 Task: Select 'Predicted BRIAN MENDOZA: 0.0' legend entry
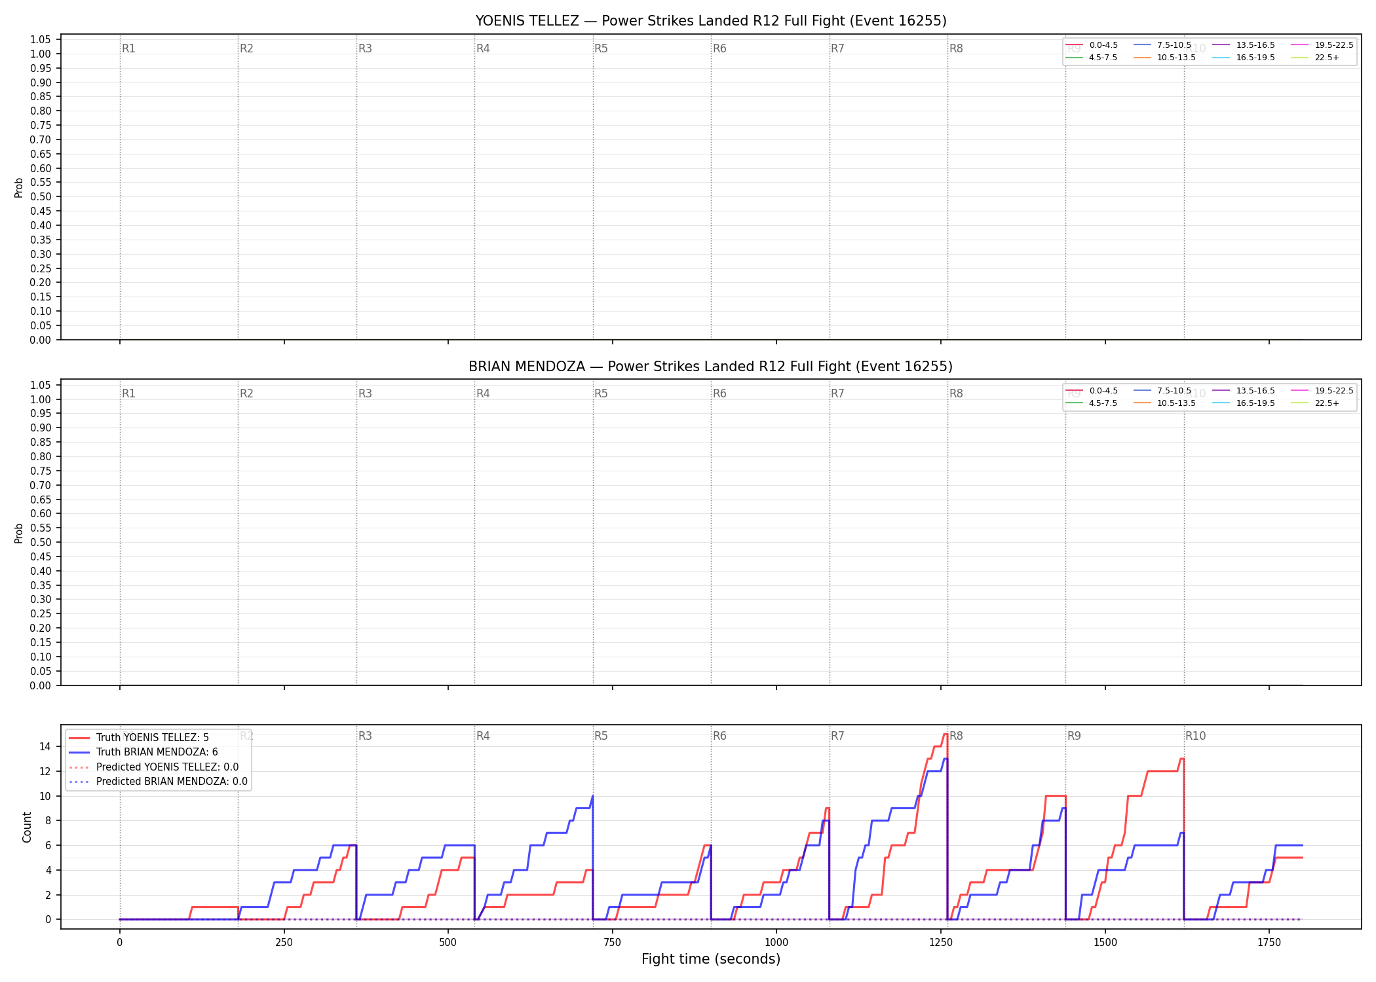(x=158, y=782)
